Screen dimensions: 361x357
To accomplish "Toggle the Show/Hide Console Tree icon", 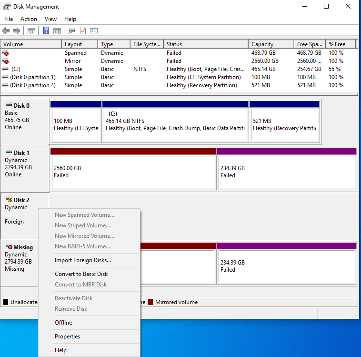I will pyautogui.click(x=31, y=31).
